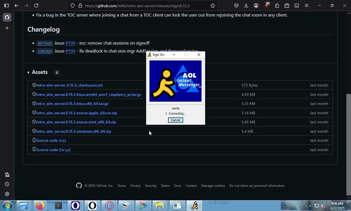Download Source code (zip)
351x211 pixels.
pos(51,140)
